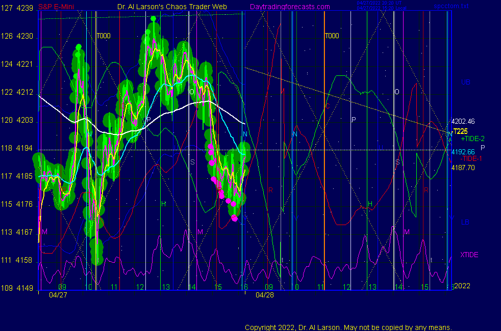501x331 pixels.
Task: Click the 'UB' upper band label
Action: click(466, 82)
